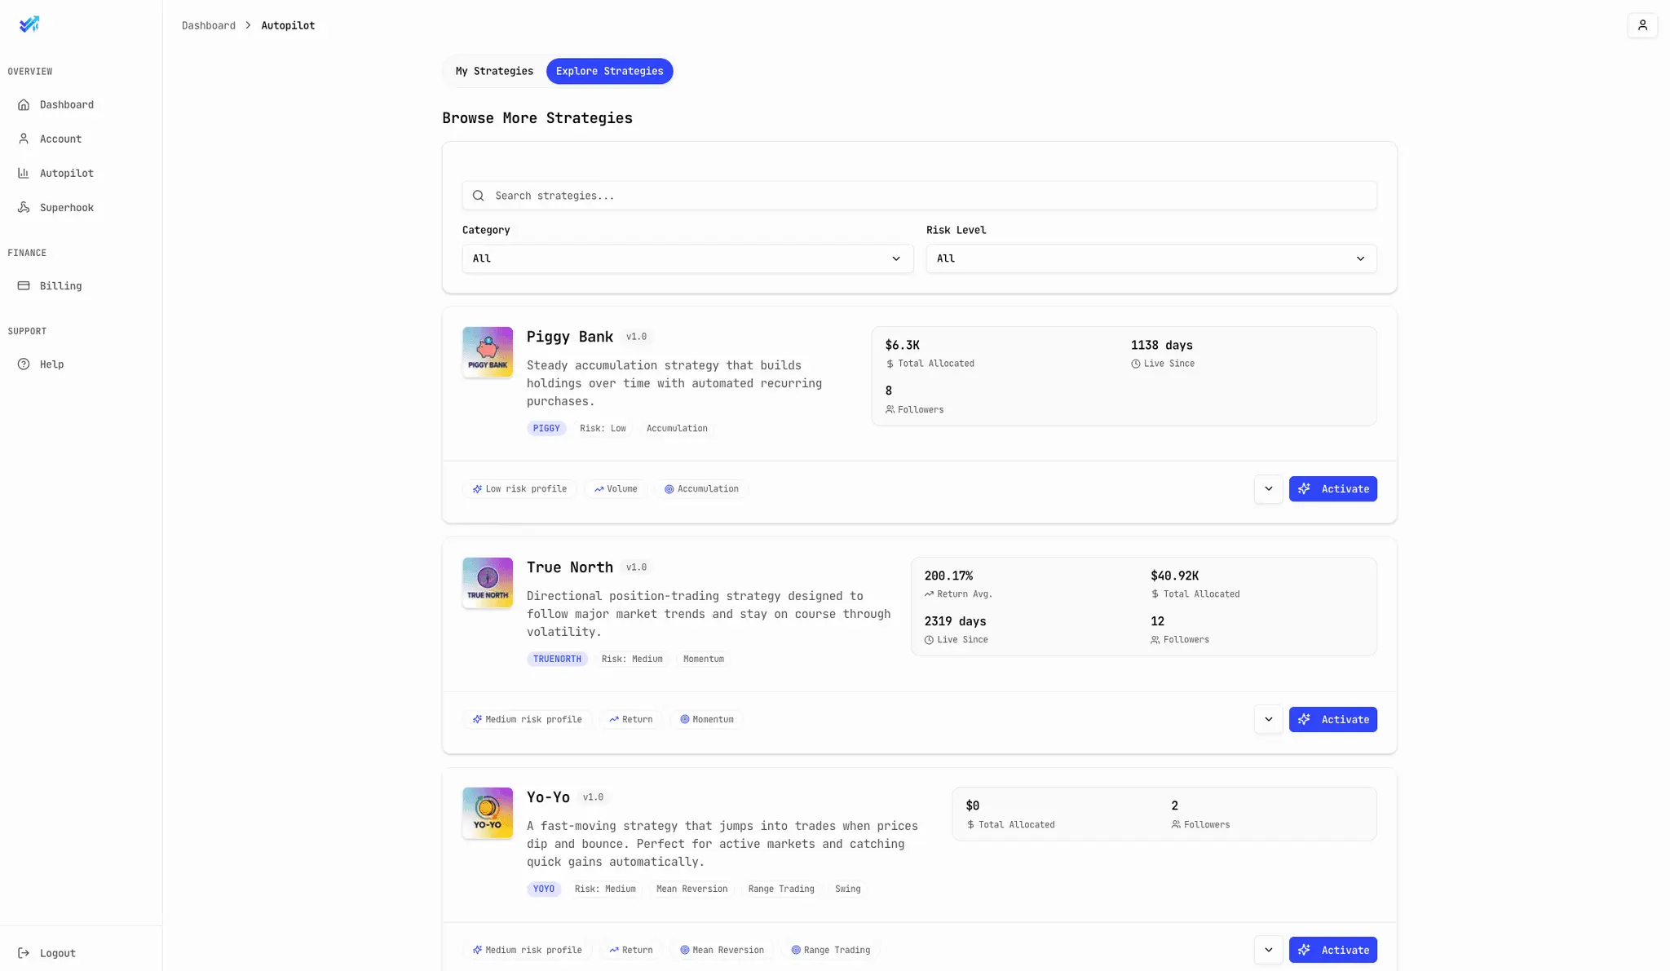The width and height of the screenshot is (1670, 971).
Task: Click the Dashboard breadcrumb link
Action: (x=208, y=25)
